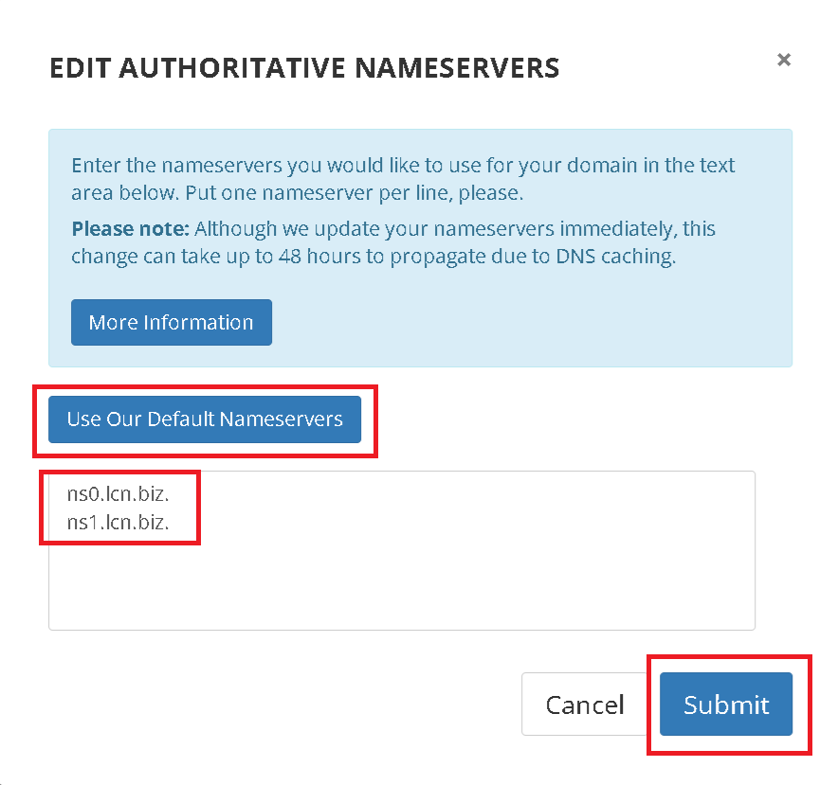This screenshot has width=838, height=785.
Task: Place cursor after ns1.lcn.biz. entry
Action: (x=171, y=523)
